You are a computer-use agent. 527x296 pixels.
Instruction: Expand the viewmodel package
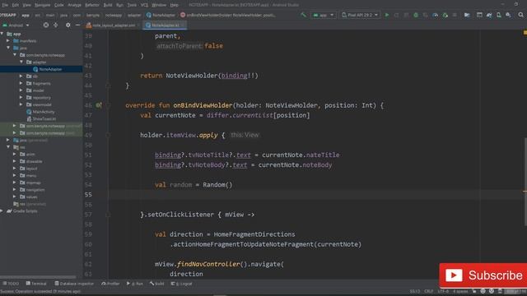coord(21,104)
